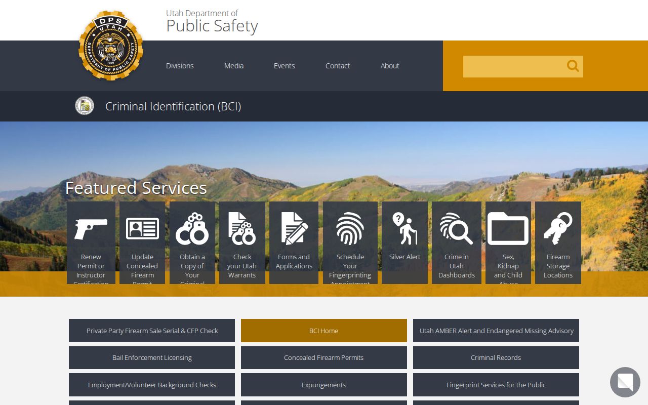Open Forms and Applications pencil tile

294,242
